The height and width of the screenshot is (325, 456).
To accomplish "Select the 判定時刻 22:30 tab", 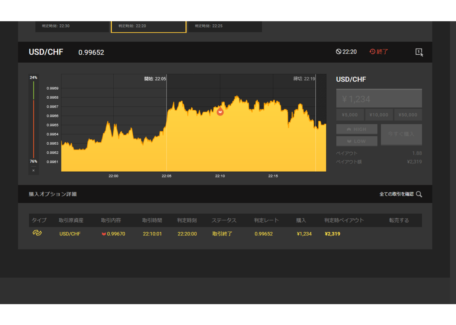I will pyautogui.click(x=72, y=27).
